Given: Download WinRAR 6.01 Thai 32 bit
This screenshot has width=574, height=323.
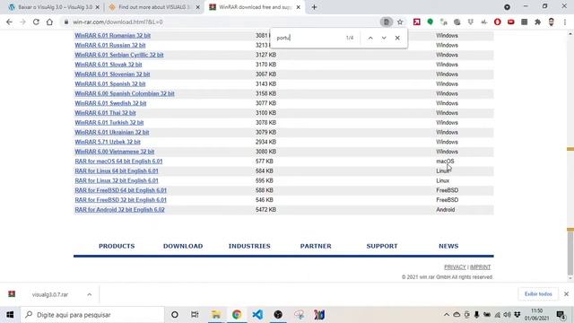Looking at the screenshot, I should tap(106, 113).
